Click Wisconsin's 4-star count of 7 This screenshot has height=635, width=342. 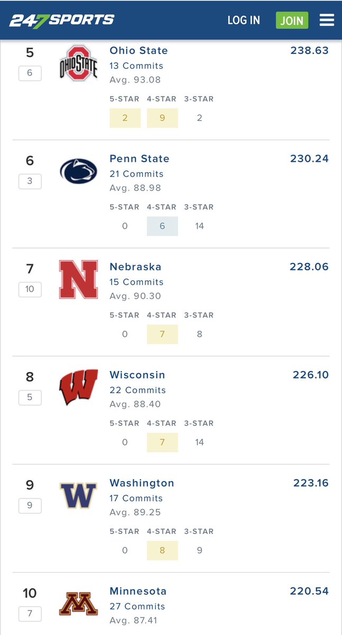(x=162, y=442)
